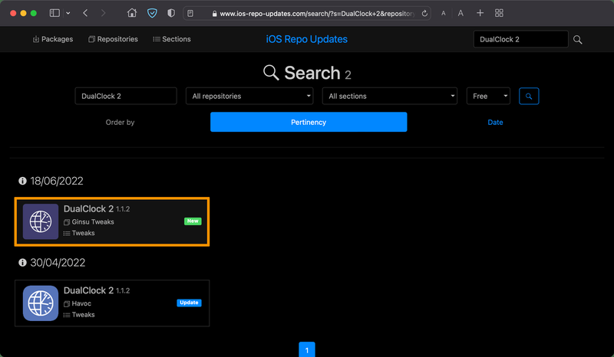Increase page text size with large A
The width and height of the screenshot is (614, 357).
pos(460,13)
